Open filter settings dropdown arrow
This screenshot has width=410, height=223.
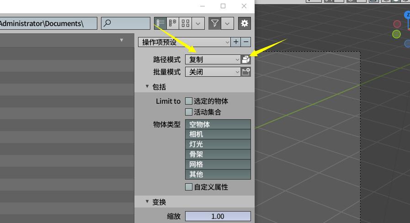click(227, 23)
